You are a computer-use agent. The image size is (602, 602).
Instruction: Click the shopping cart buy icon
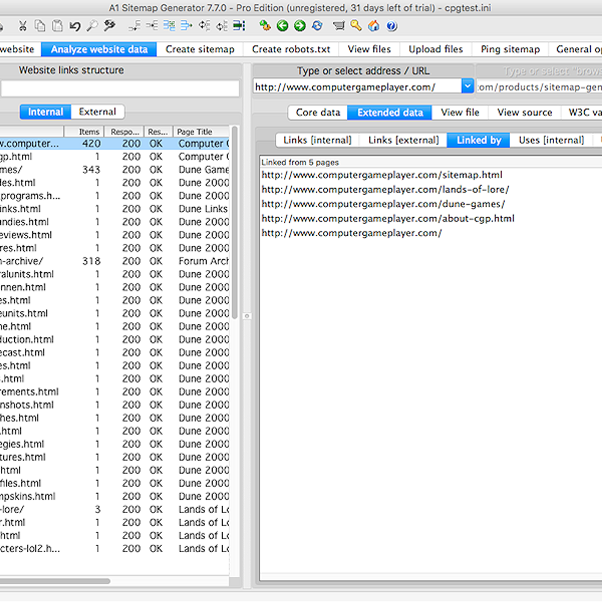[x=339, y=26]
